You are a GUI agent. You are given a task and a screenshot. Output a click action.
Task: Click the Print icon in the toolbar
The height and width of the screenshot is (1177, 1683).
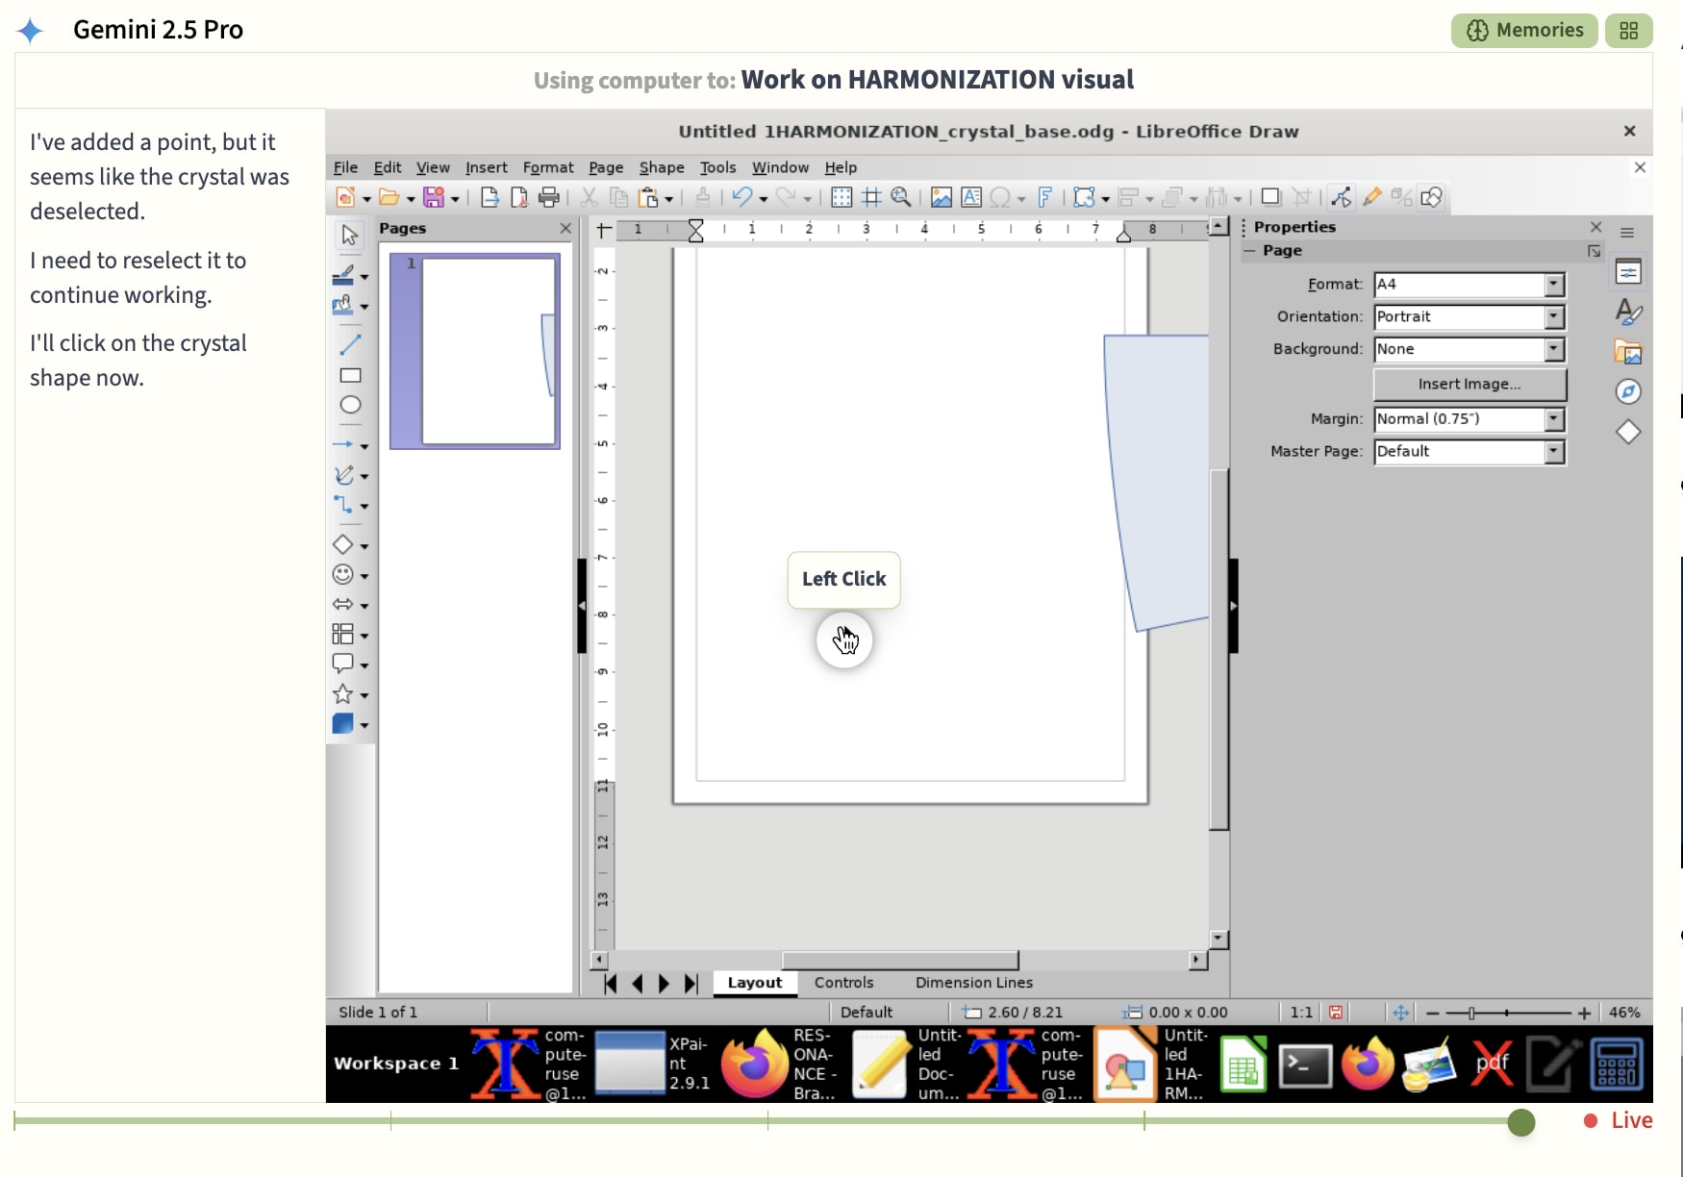pyautogui.click(x=548, y=198)
